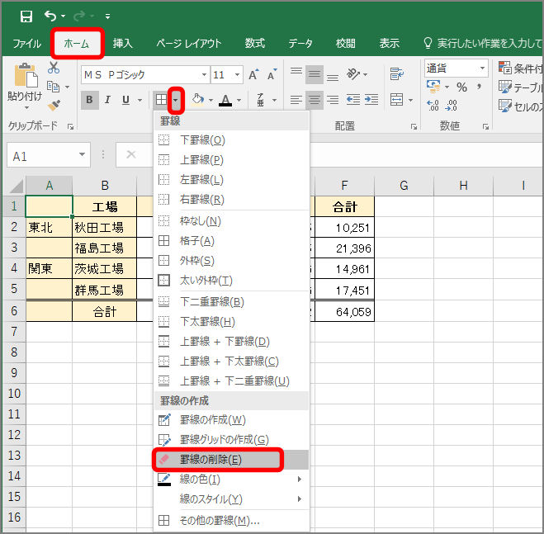Click the decrease decimal icon
The image size is (544, 534).
coord(451,105)
